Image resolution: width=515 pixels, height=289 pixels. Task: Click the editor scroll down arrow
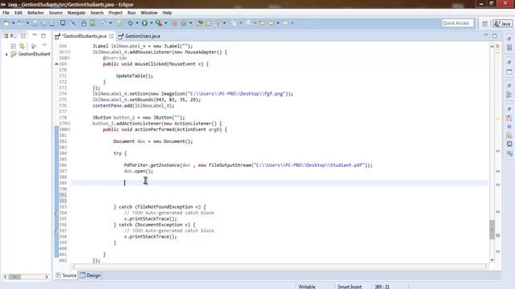[x=492, y=260]
